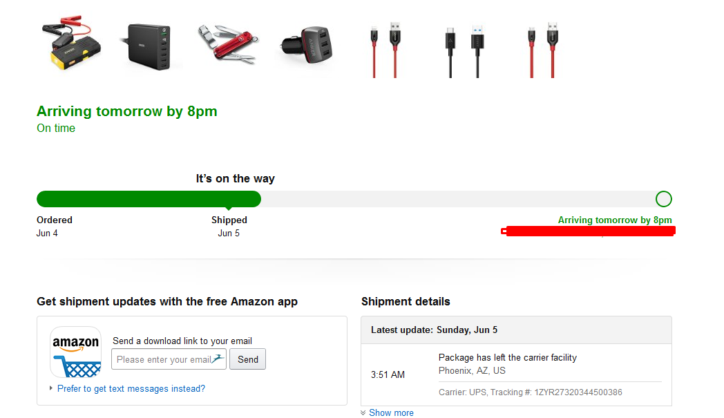The image size is (724, 418).
Task: Click the delivery endpoint circle on progress bar
Action: click(663, 200)
